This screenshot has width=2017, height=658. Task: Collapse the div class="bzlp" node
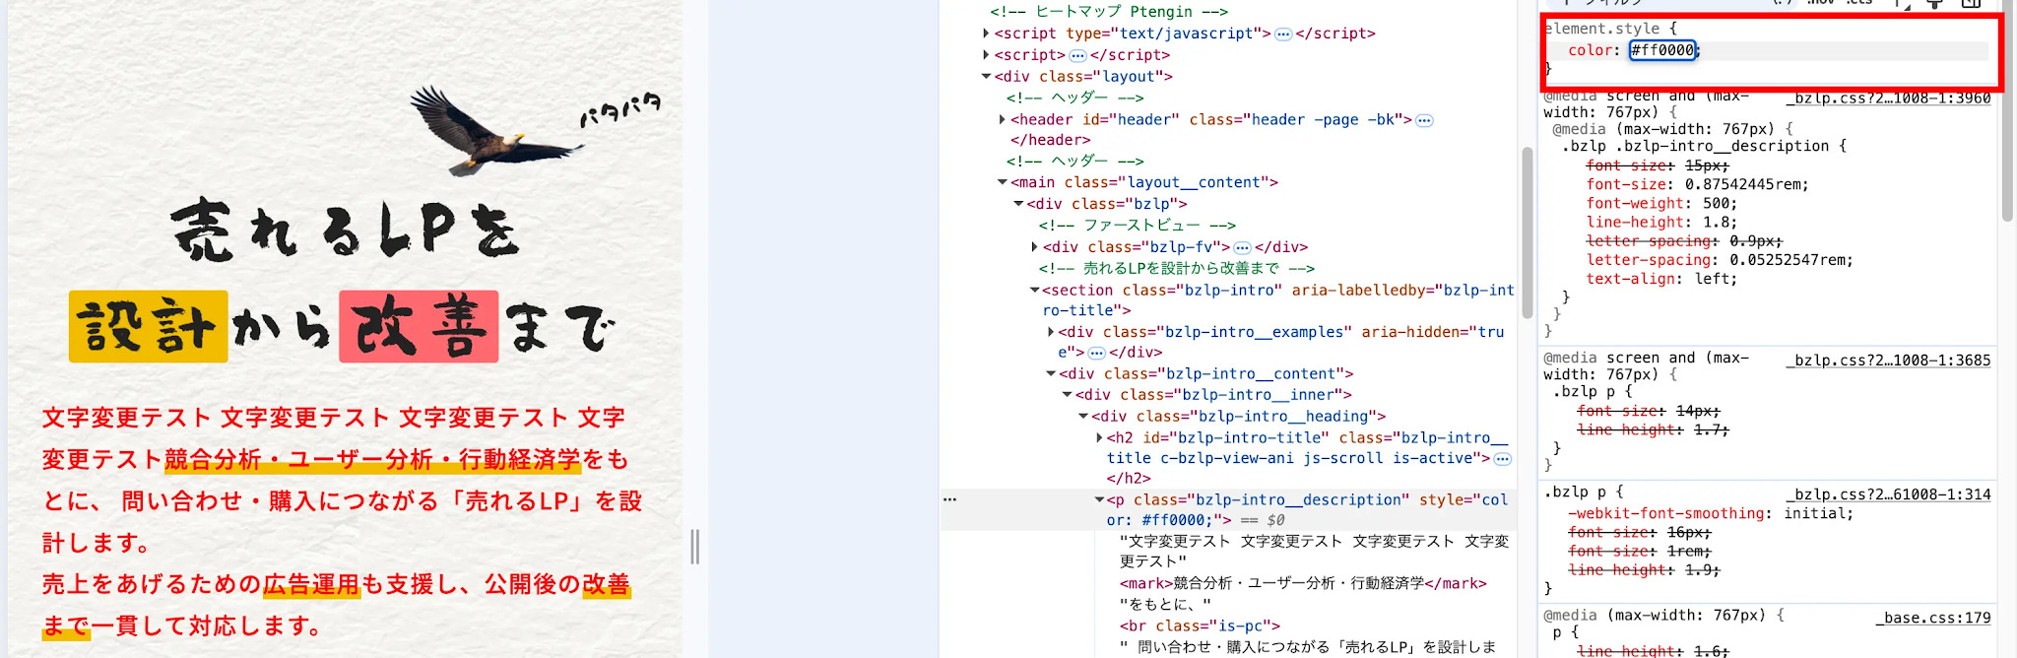pos(1018,204)
